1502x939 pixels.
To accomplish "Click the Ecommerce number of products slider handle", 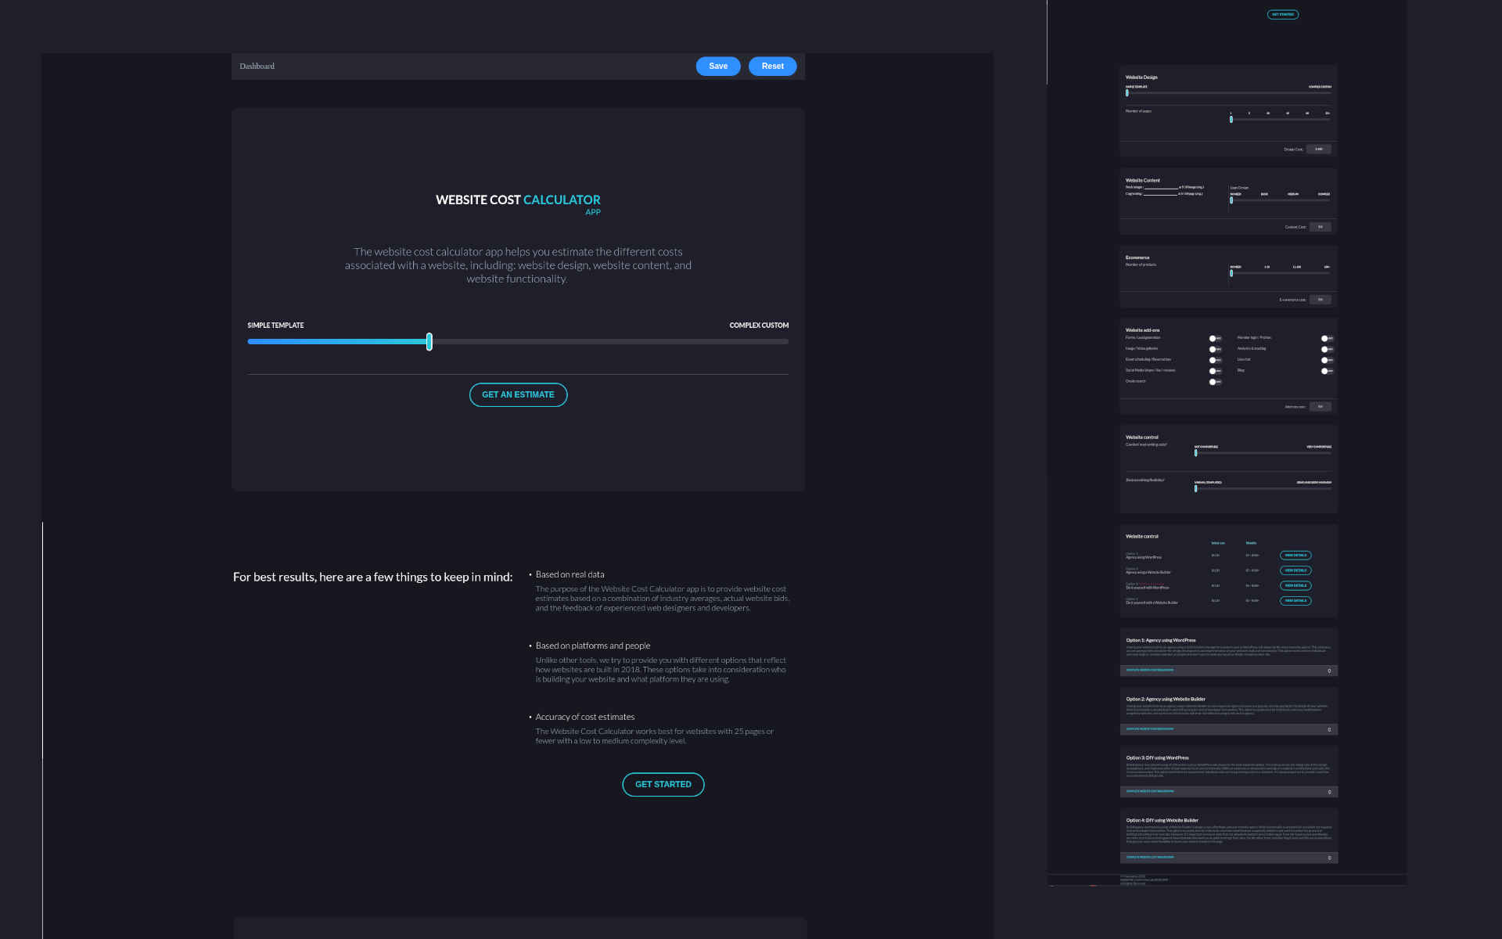I will (1231, 273).
